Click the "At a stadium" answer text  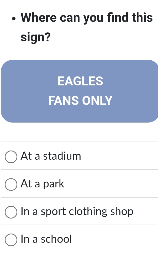coord(51,156)
